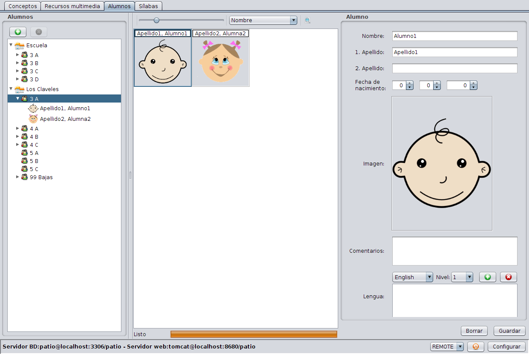Open the Nombre sort dropdown

tap(263, 20)
